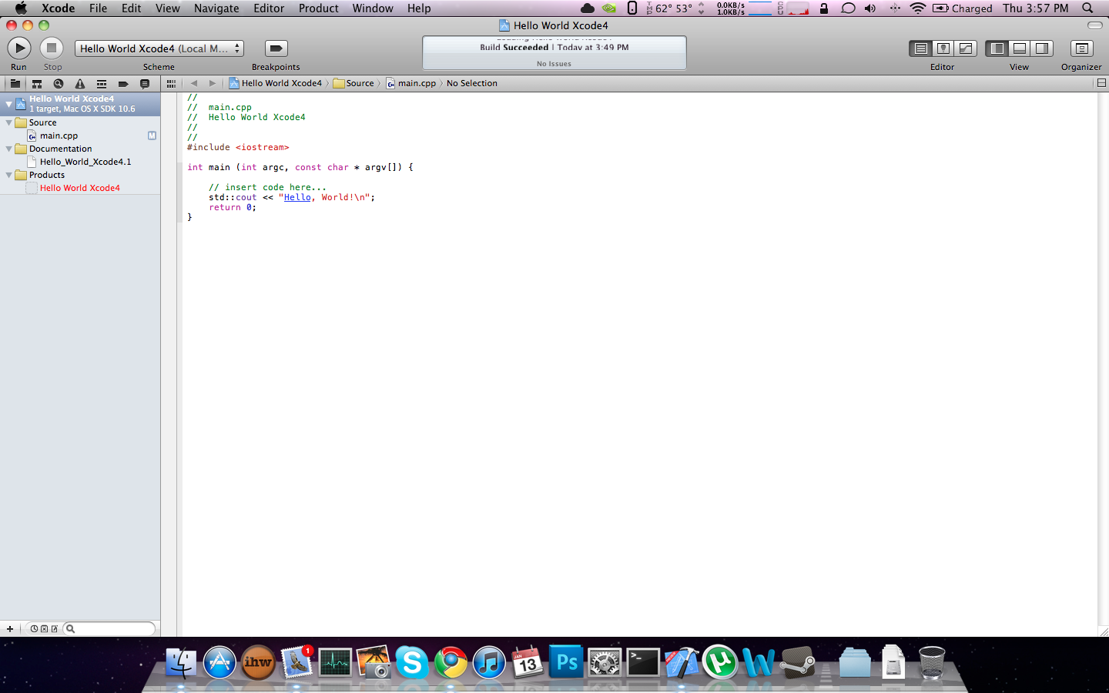
Task: Open the related files grid icon in jump bar
Action: point(171,83)
